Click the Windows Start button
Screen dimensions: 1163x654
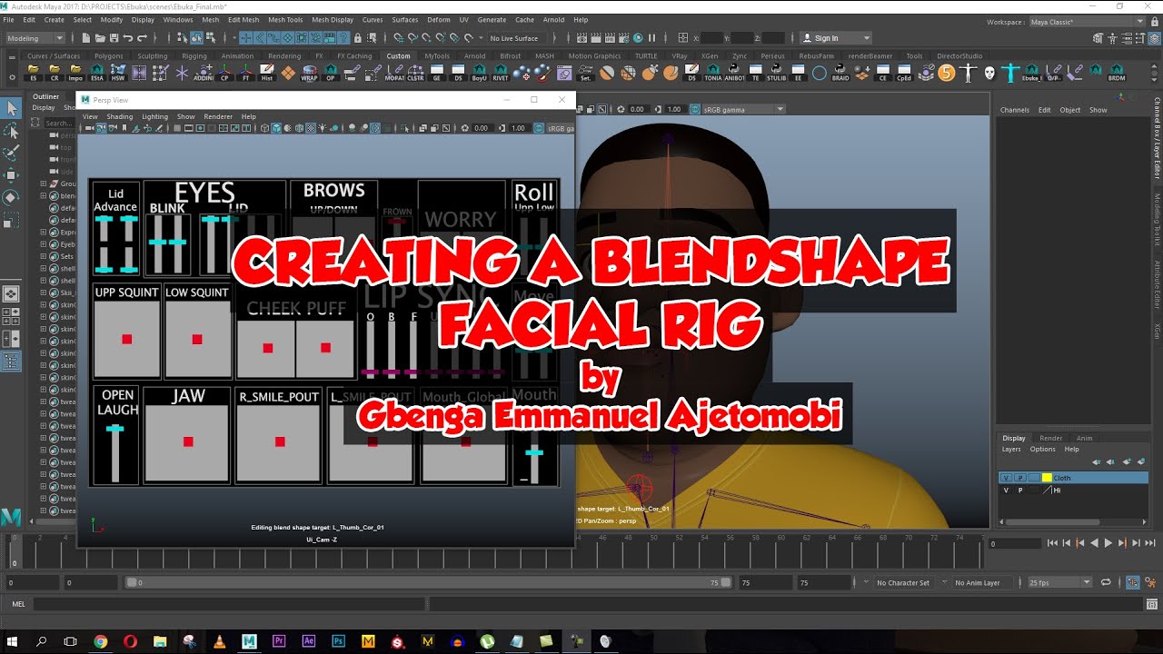[x=13, y=641]
